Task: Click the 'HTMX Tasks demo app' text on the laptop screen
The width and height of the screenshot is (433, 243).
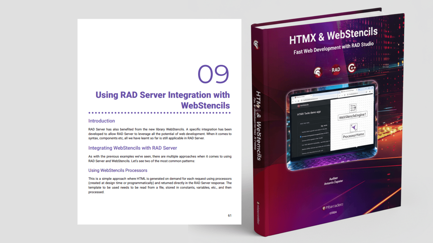Action: coord(309,113)
